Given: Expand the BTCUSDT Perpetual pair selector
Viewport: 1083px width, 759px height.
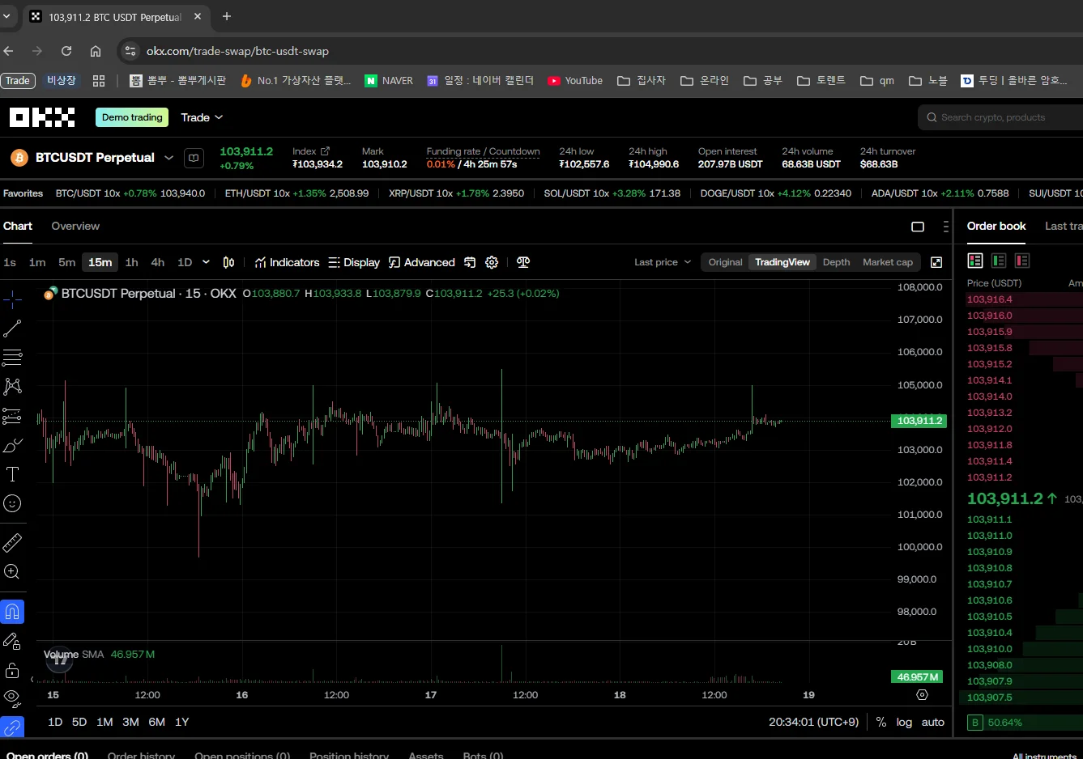Looking at the screenshot, I should point(168,158).
